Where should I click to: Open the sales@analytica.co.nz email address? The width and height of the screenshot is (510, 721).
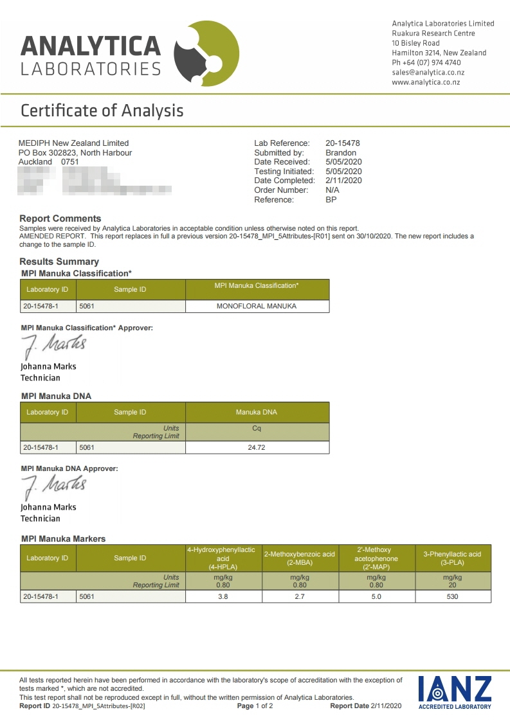coord(428,73)
